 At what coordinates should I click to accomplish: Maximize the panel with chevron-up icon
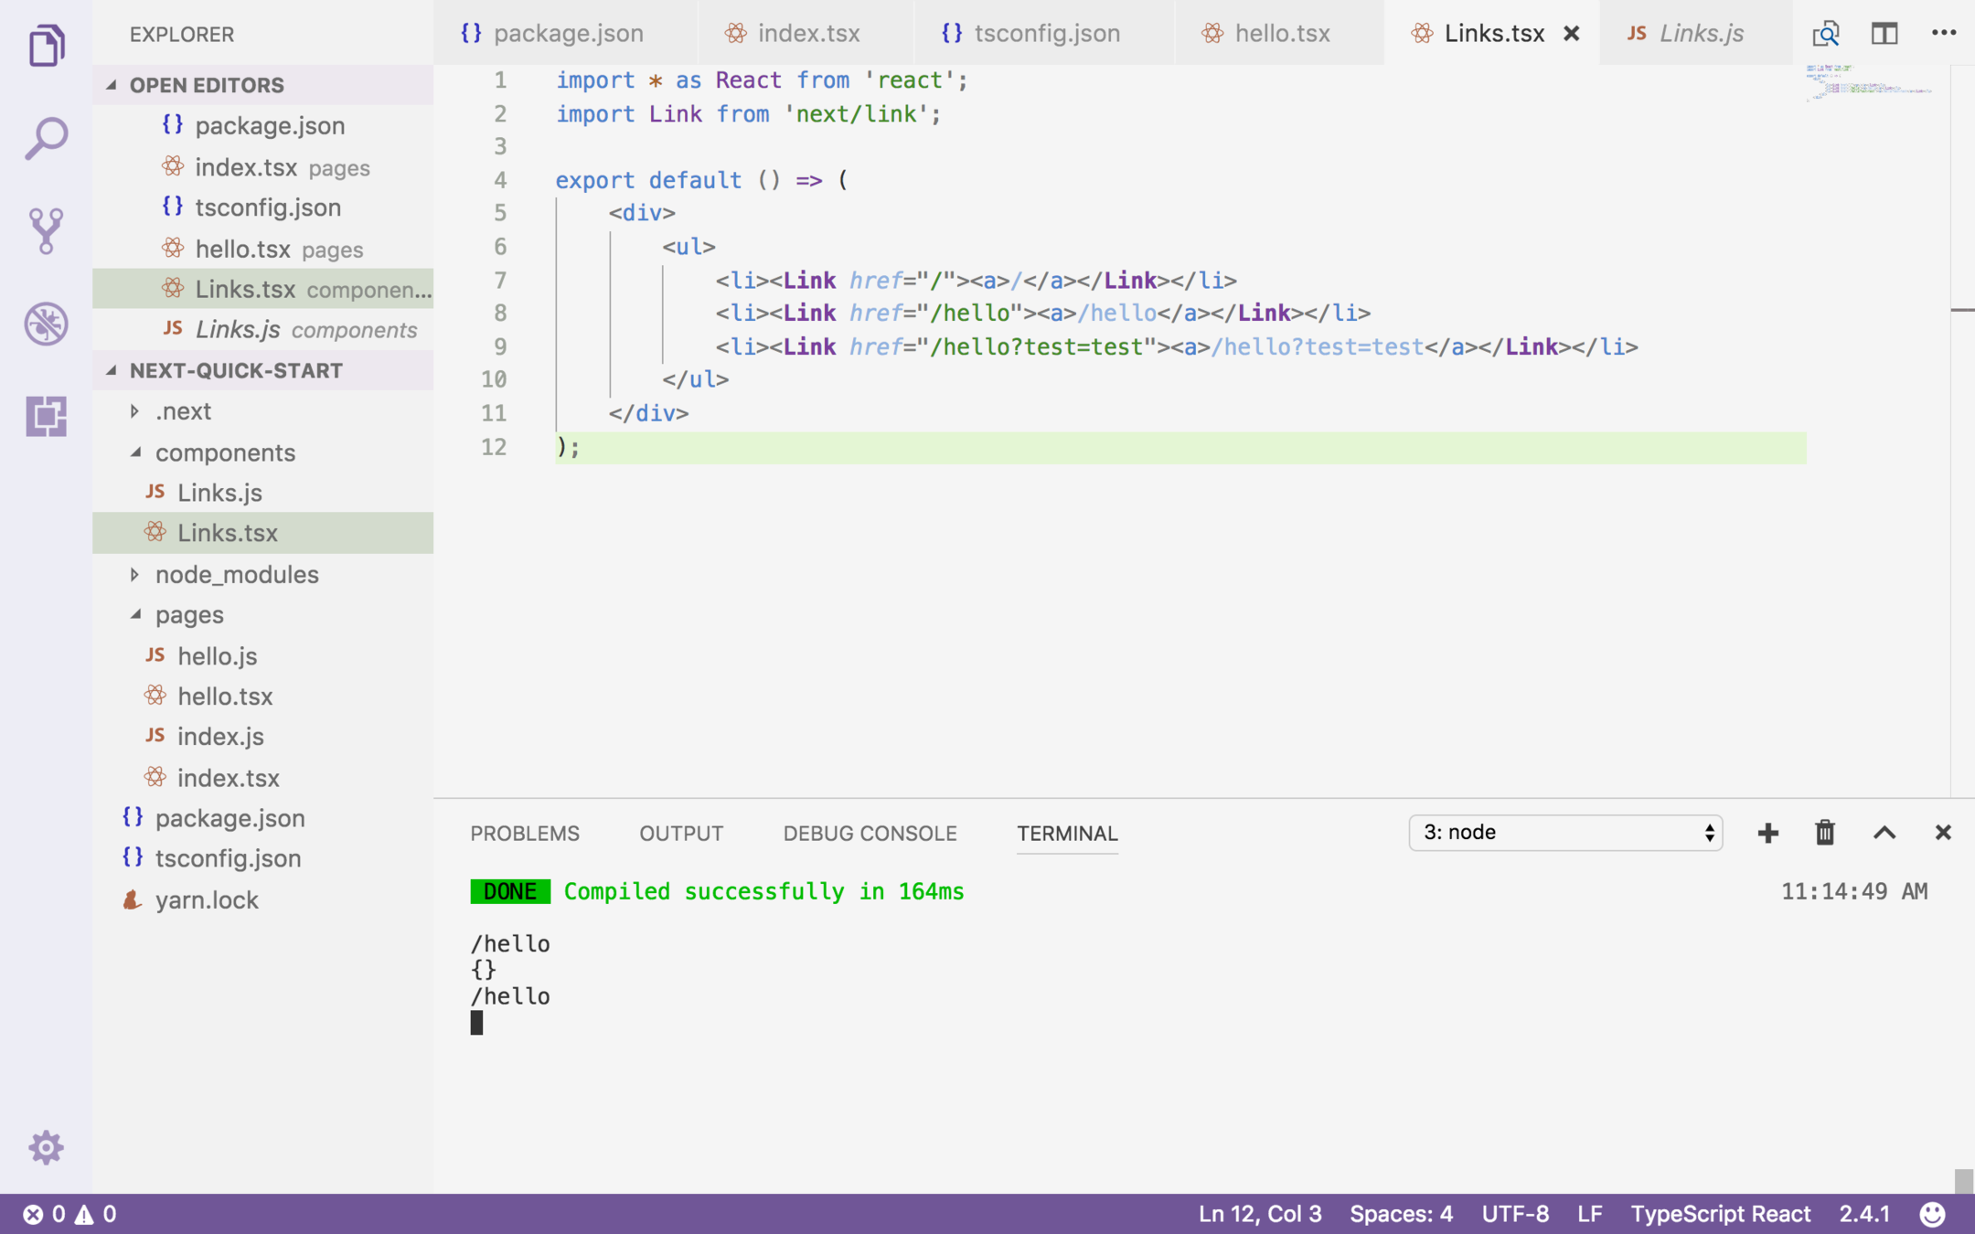coord(1884,833)
